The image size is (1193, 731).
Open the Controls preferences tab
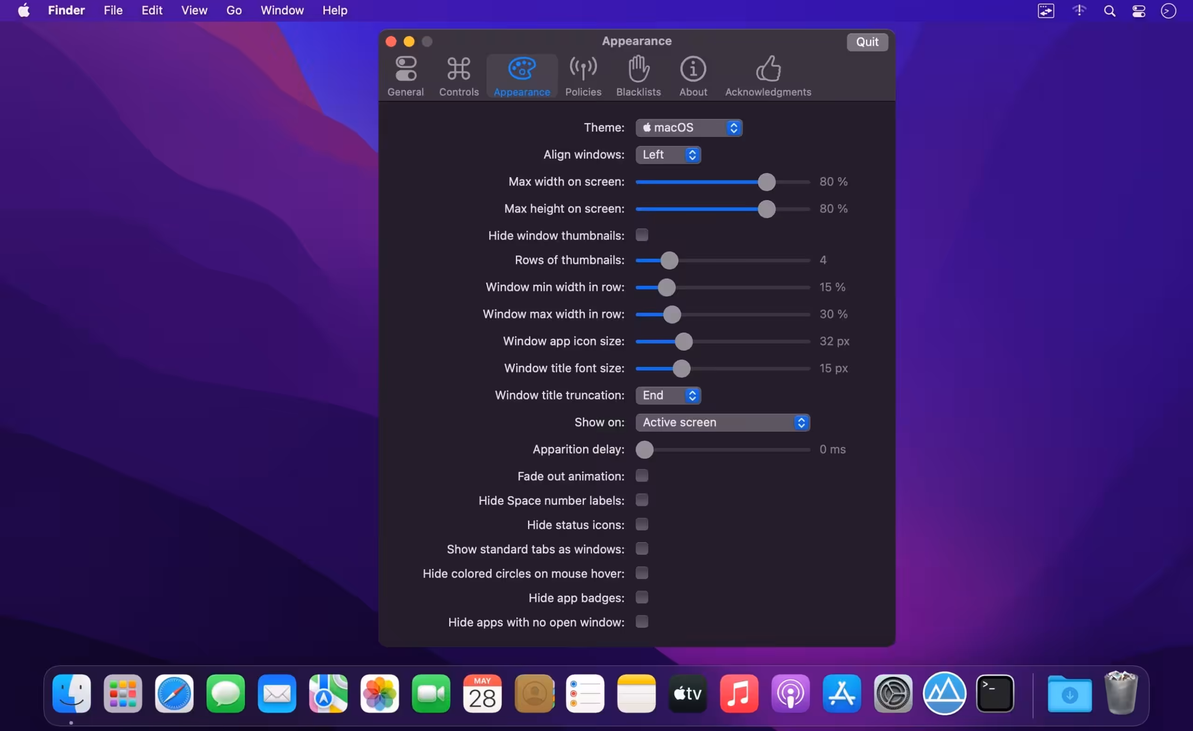[x=459, y=76]
